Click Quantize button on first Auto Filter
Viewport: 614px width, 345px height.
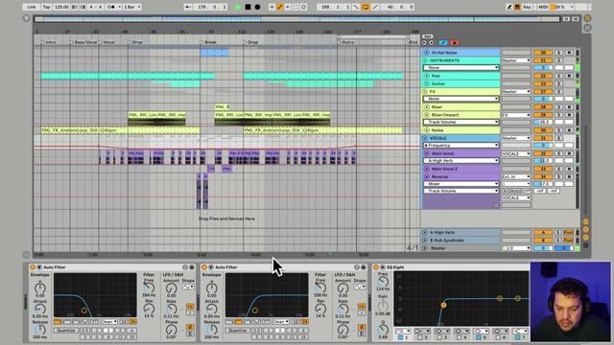click(x=66, y=331)
